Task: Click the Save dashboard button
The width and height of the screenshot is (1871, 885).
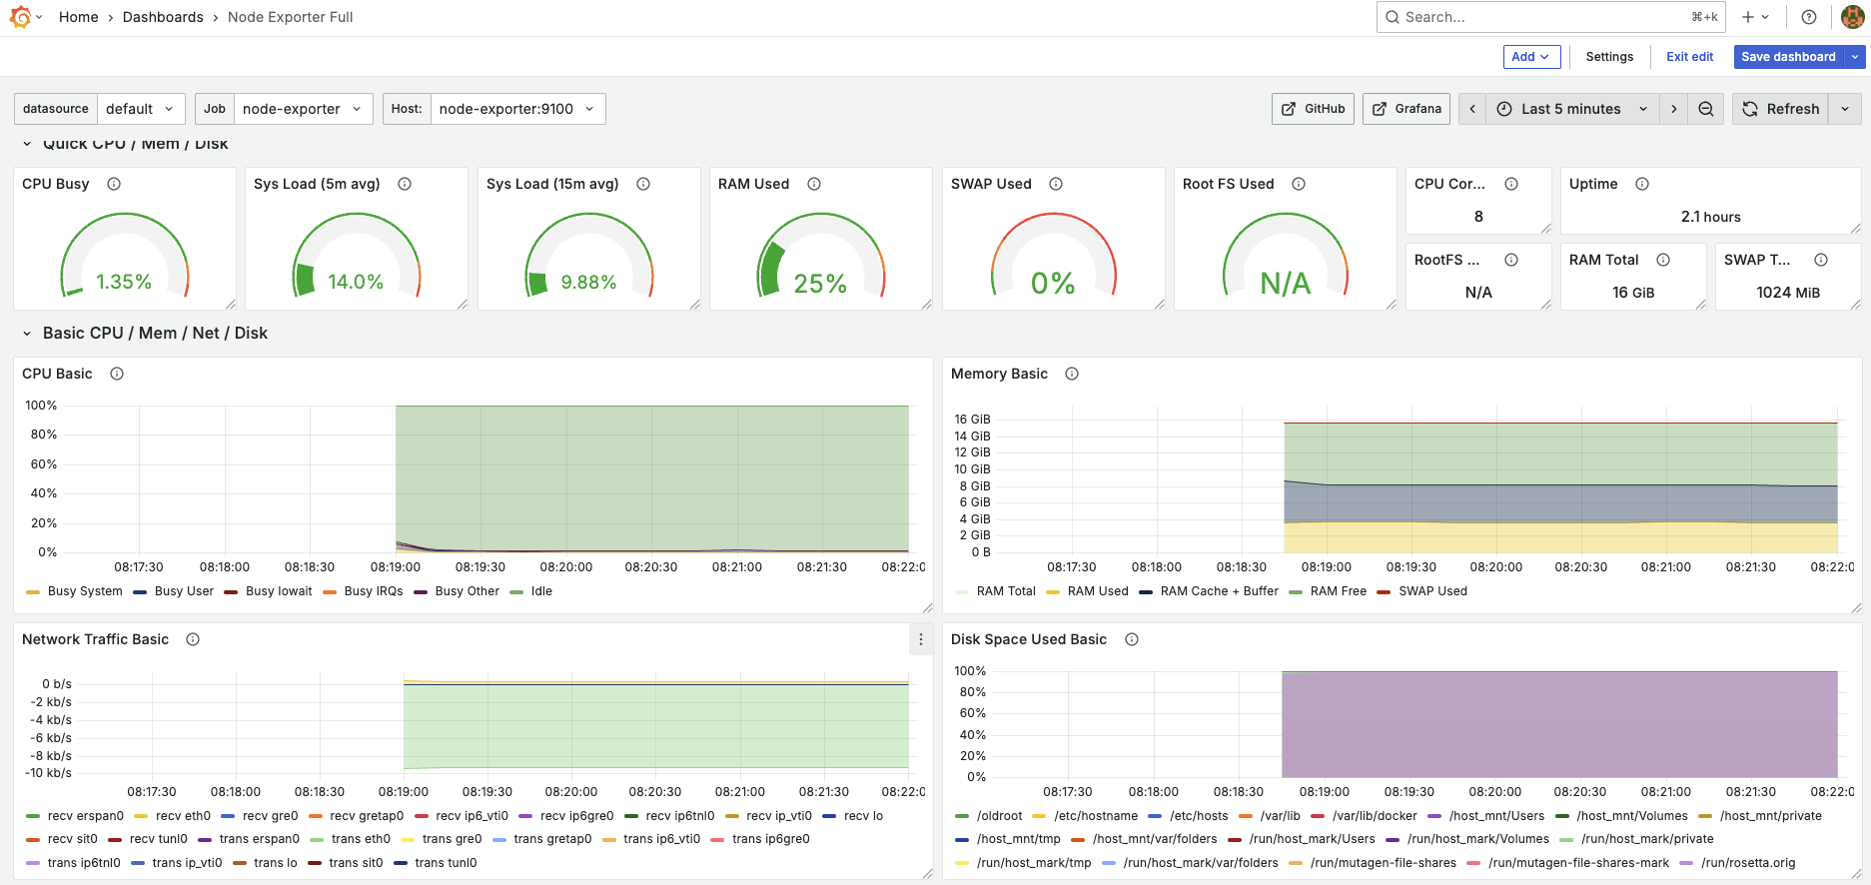Action: click(x=1788, y=57)
